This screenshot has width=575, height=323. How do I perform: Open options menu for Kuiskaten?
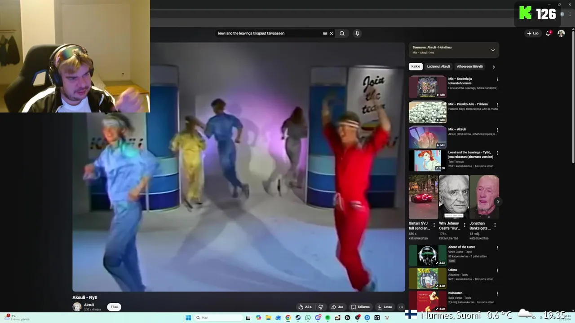click(497, 294)
